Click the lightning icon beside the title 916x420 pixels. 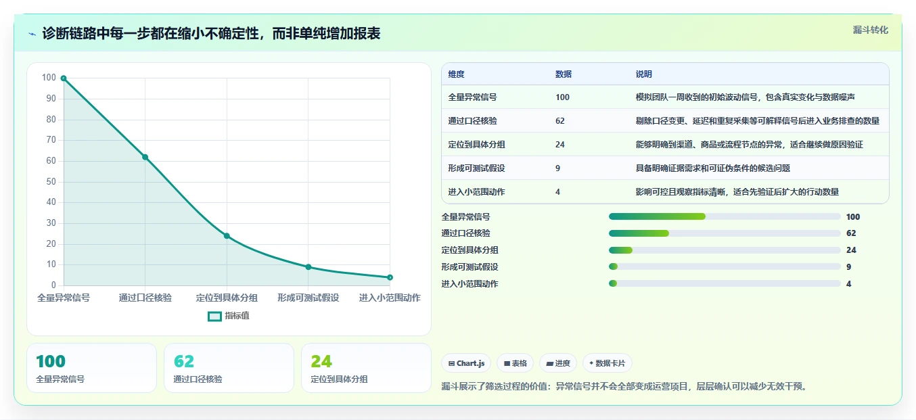32,34
